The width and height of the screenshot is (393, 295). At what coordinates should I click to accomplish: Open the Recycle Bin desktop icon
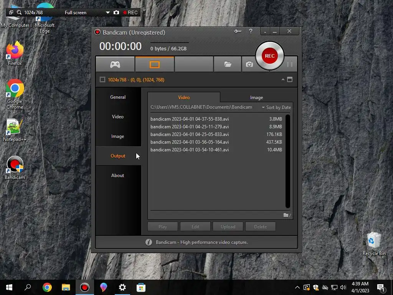(x=374, y=244)
